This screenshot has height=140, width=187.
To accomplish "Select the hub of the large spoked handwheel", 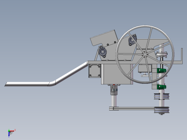I will click(145, 55).
